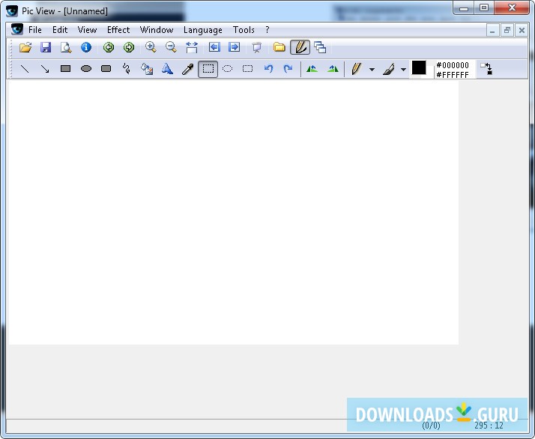Click the #FFFFFF background color value
The image size is (535, 439).
[453, 75]
